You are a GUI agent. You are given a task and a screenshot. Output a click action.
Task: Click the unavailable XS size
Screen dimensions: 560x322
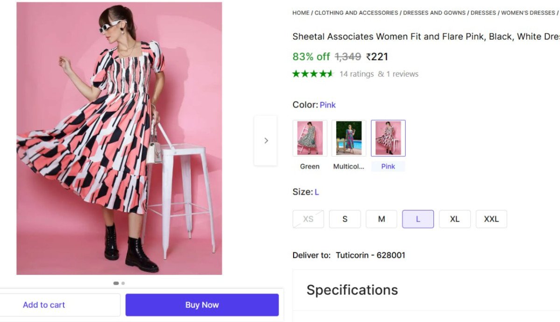tap(308, 219)
